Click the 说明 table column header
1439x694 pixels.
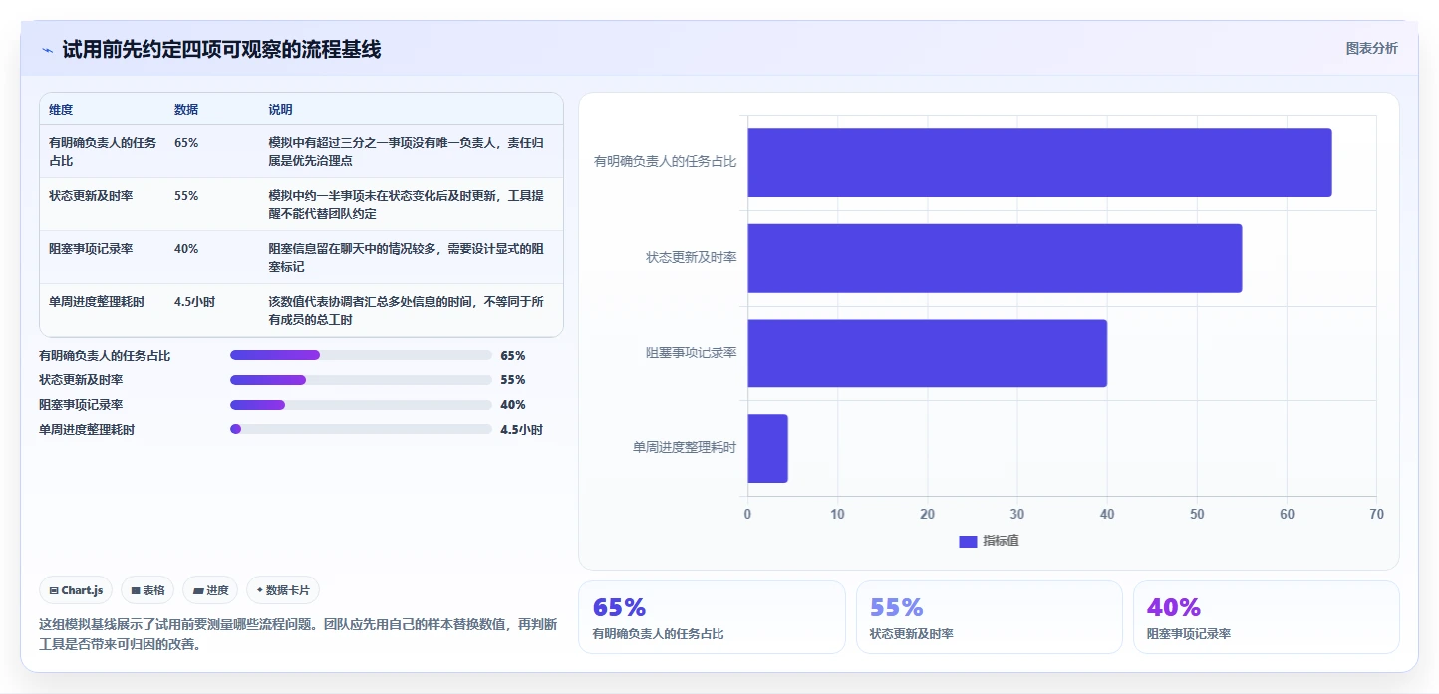(x=280, y=110)
